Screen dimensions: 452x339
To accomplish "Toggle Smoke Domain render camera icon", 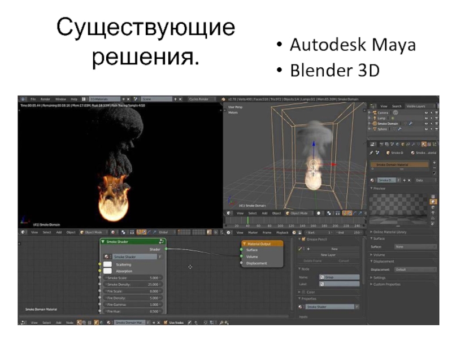I will [x=436, y=124].
